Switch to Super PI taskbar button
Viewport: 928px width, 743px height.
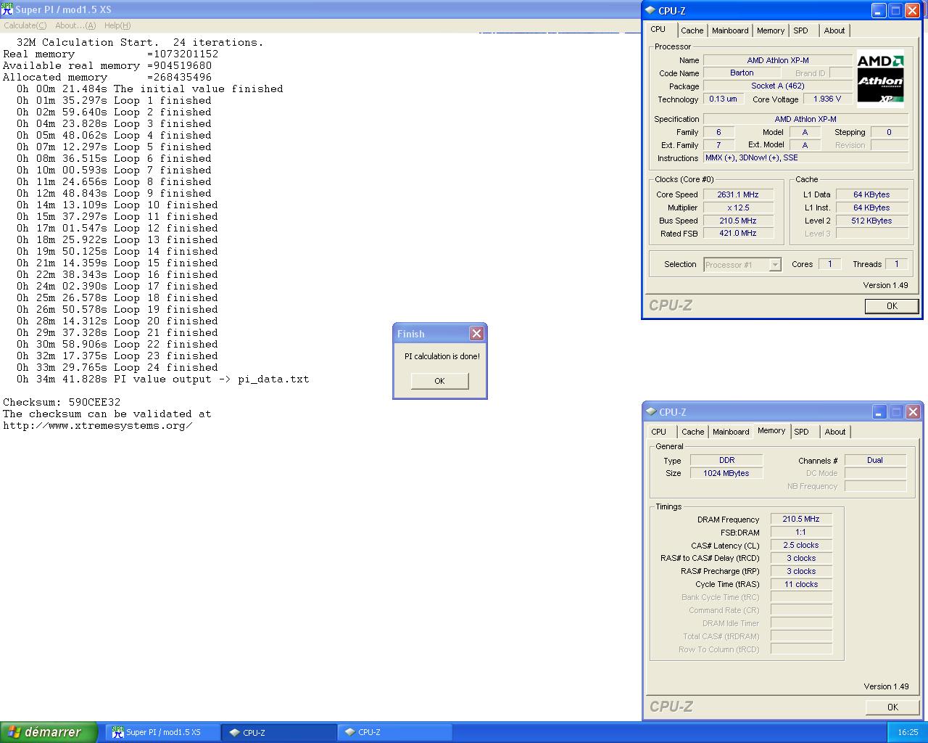[x=164, y=732]
